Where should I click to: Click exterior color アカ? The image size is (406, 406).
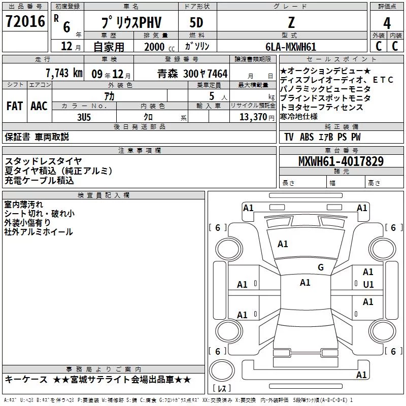(x=109, y=96)
